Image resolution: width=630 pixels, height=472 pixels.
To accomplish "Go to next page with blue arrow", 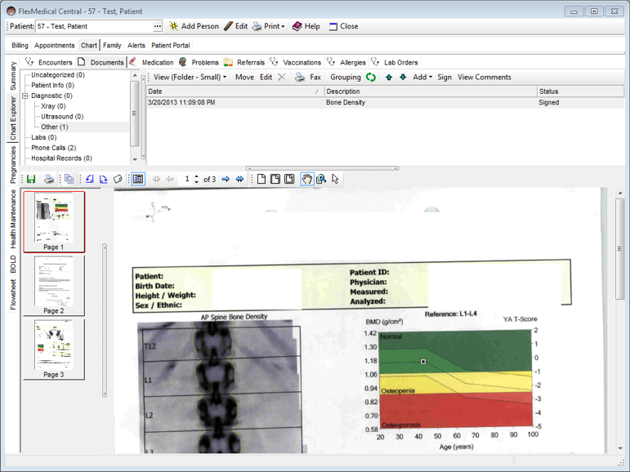I will coord(226,179).
